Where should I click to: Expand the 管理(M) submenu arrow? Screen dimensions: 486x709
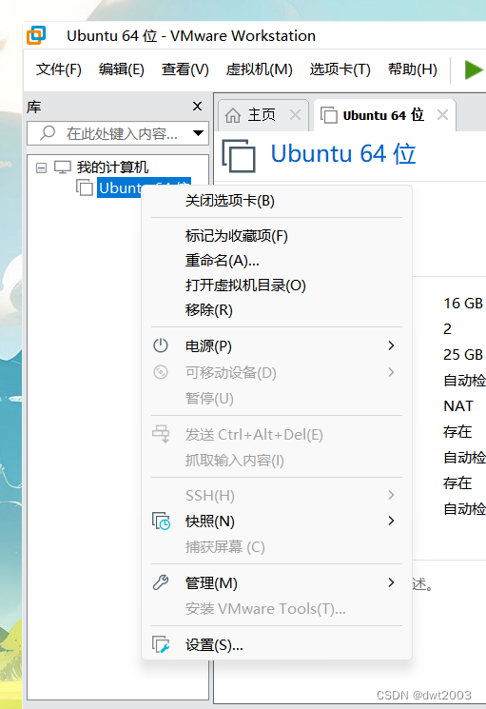coord(391,582)
